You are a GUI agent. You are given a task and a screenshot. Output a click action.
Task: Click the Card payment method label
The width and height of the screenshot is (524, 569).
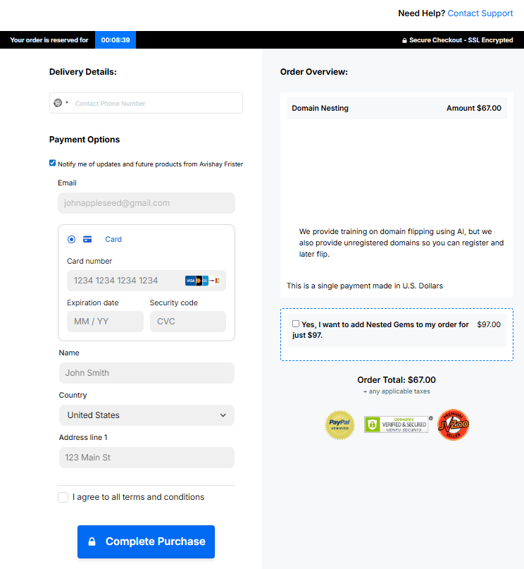(x=113, y=239)
